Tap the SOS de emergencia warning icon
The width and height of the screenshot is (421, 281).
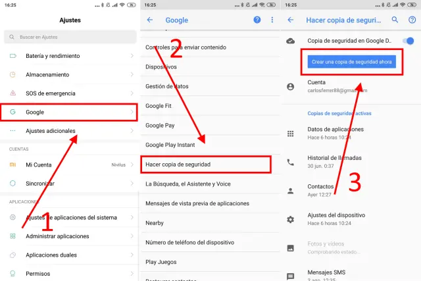click(12, 93)
